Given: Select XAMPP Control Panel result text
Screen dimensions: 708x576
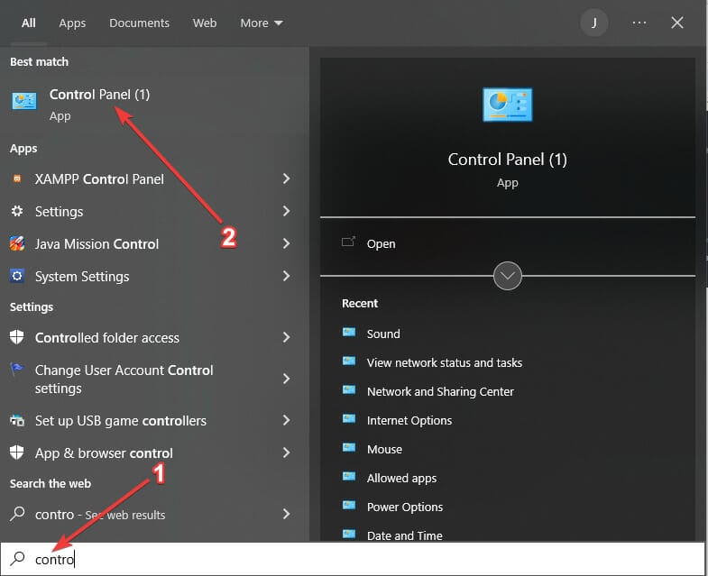Looking at the screenshot, I should click(99, 179).
